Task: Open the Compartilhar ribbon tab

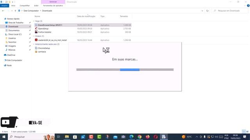Action: (25, 5)
